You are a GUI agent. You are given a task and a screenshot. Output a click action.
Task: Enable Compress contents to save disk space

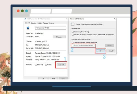click(72, 43)
